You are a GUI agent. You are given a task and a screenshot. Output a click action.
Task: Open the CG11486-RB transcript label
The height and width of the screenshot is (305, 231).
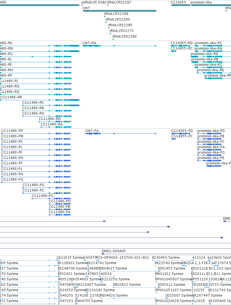[x=33, y=108]
